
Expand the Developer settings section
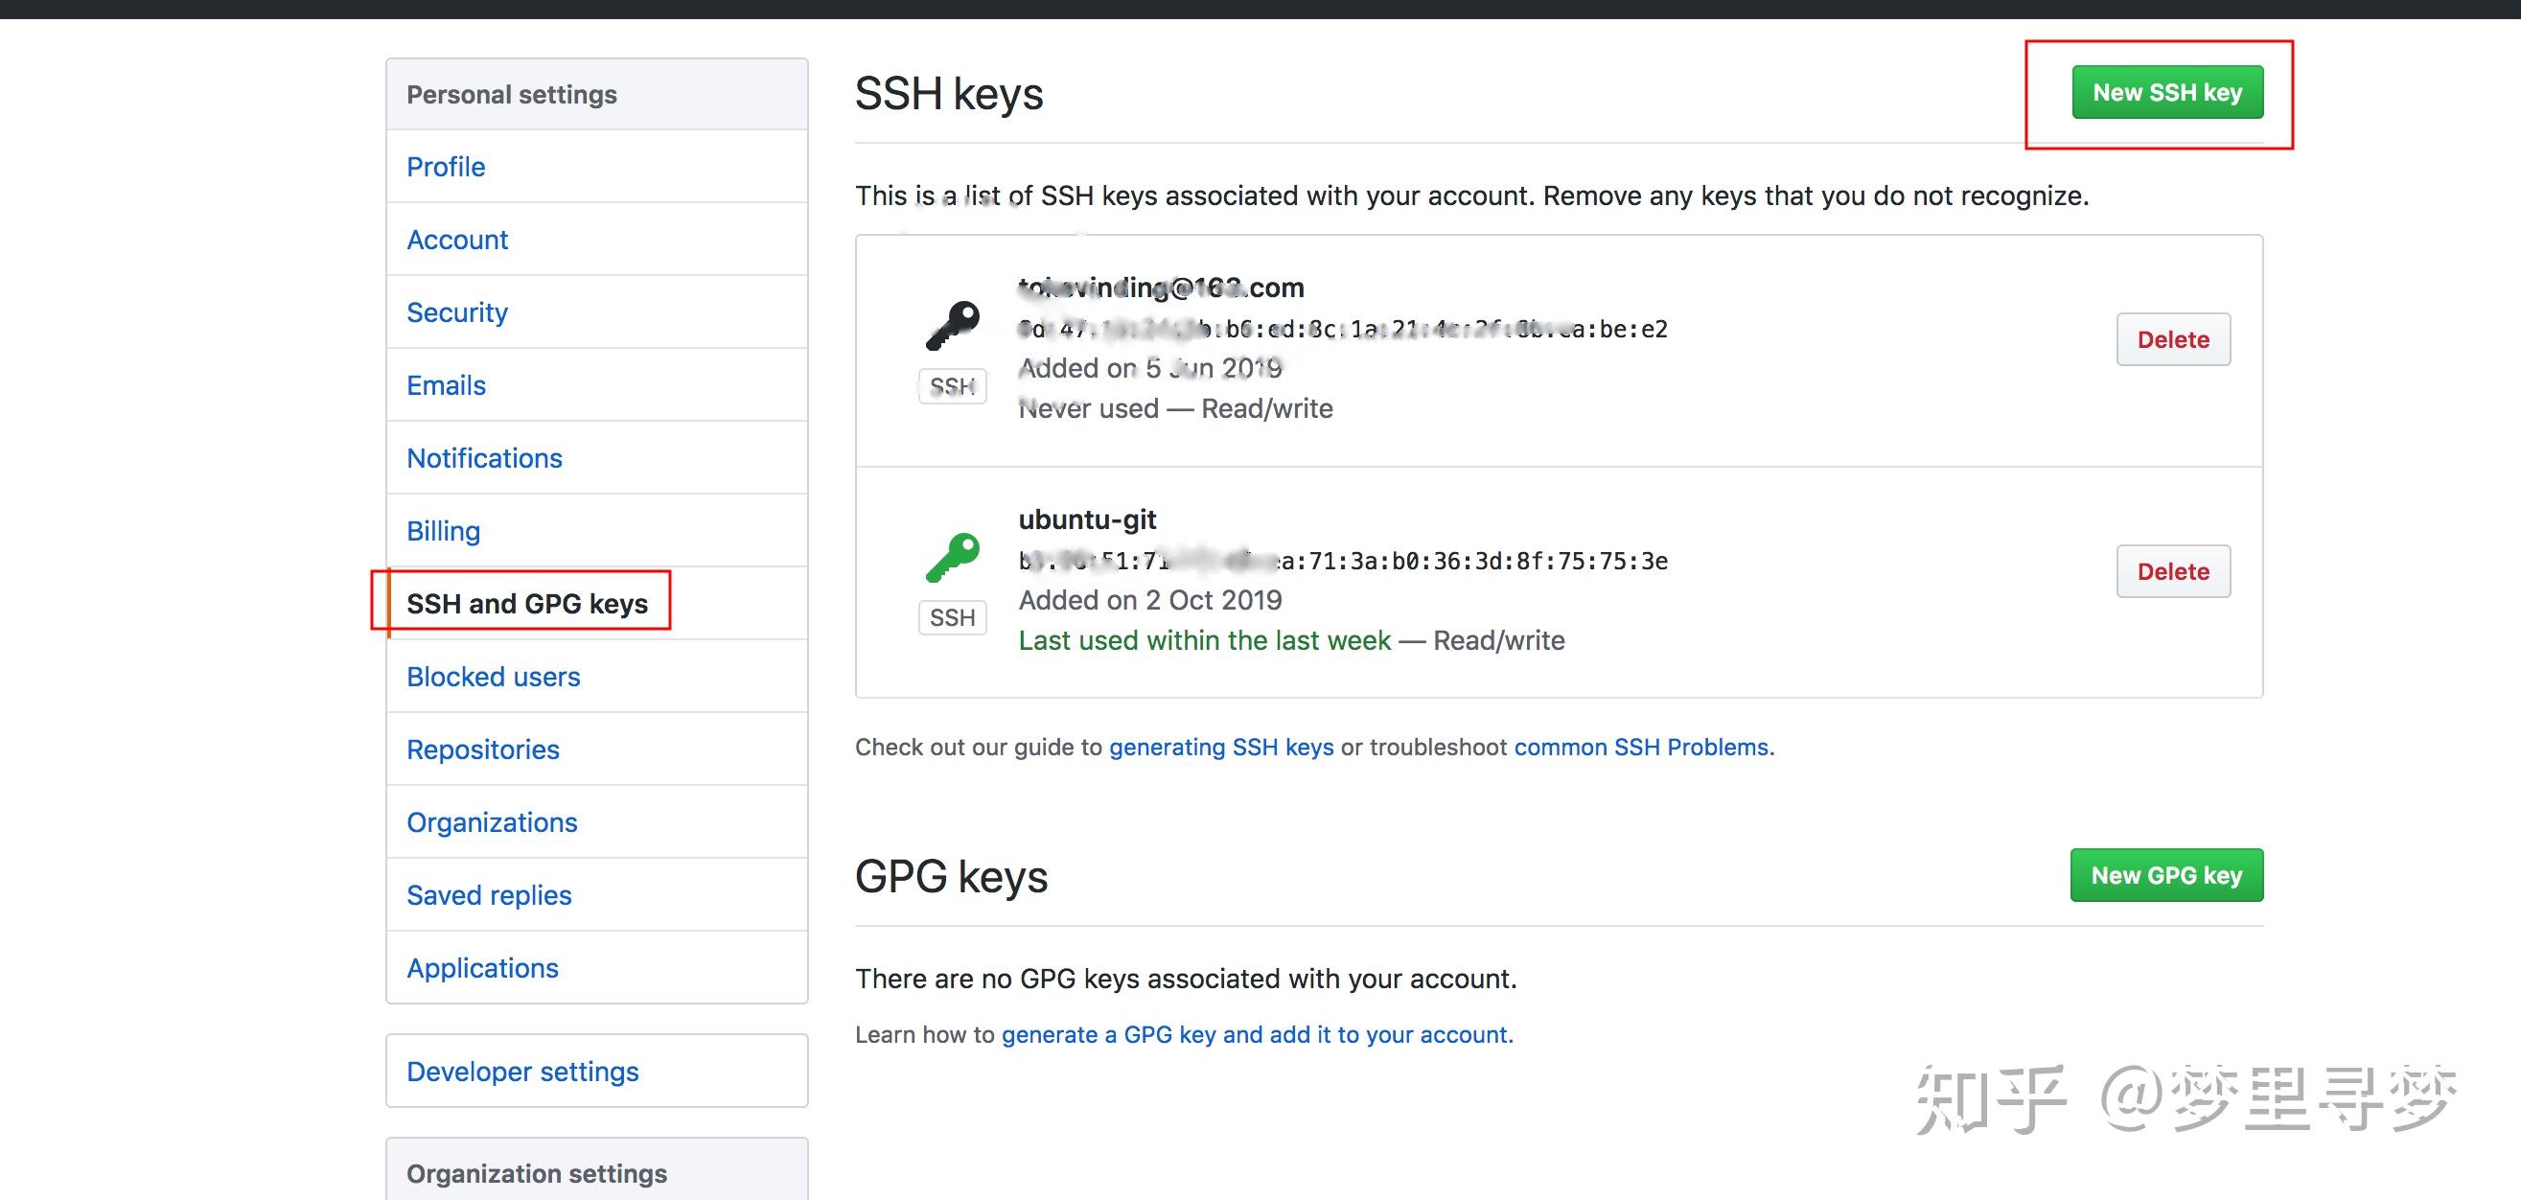[x=522, y=1068]
